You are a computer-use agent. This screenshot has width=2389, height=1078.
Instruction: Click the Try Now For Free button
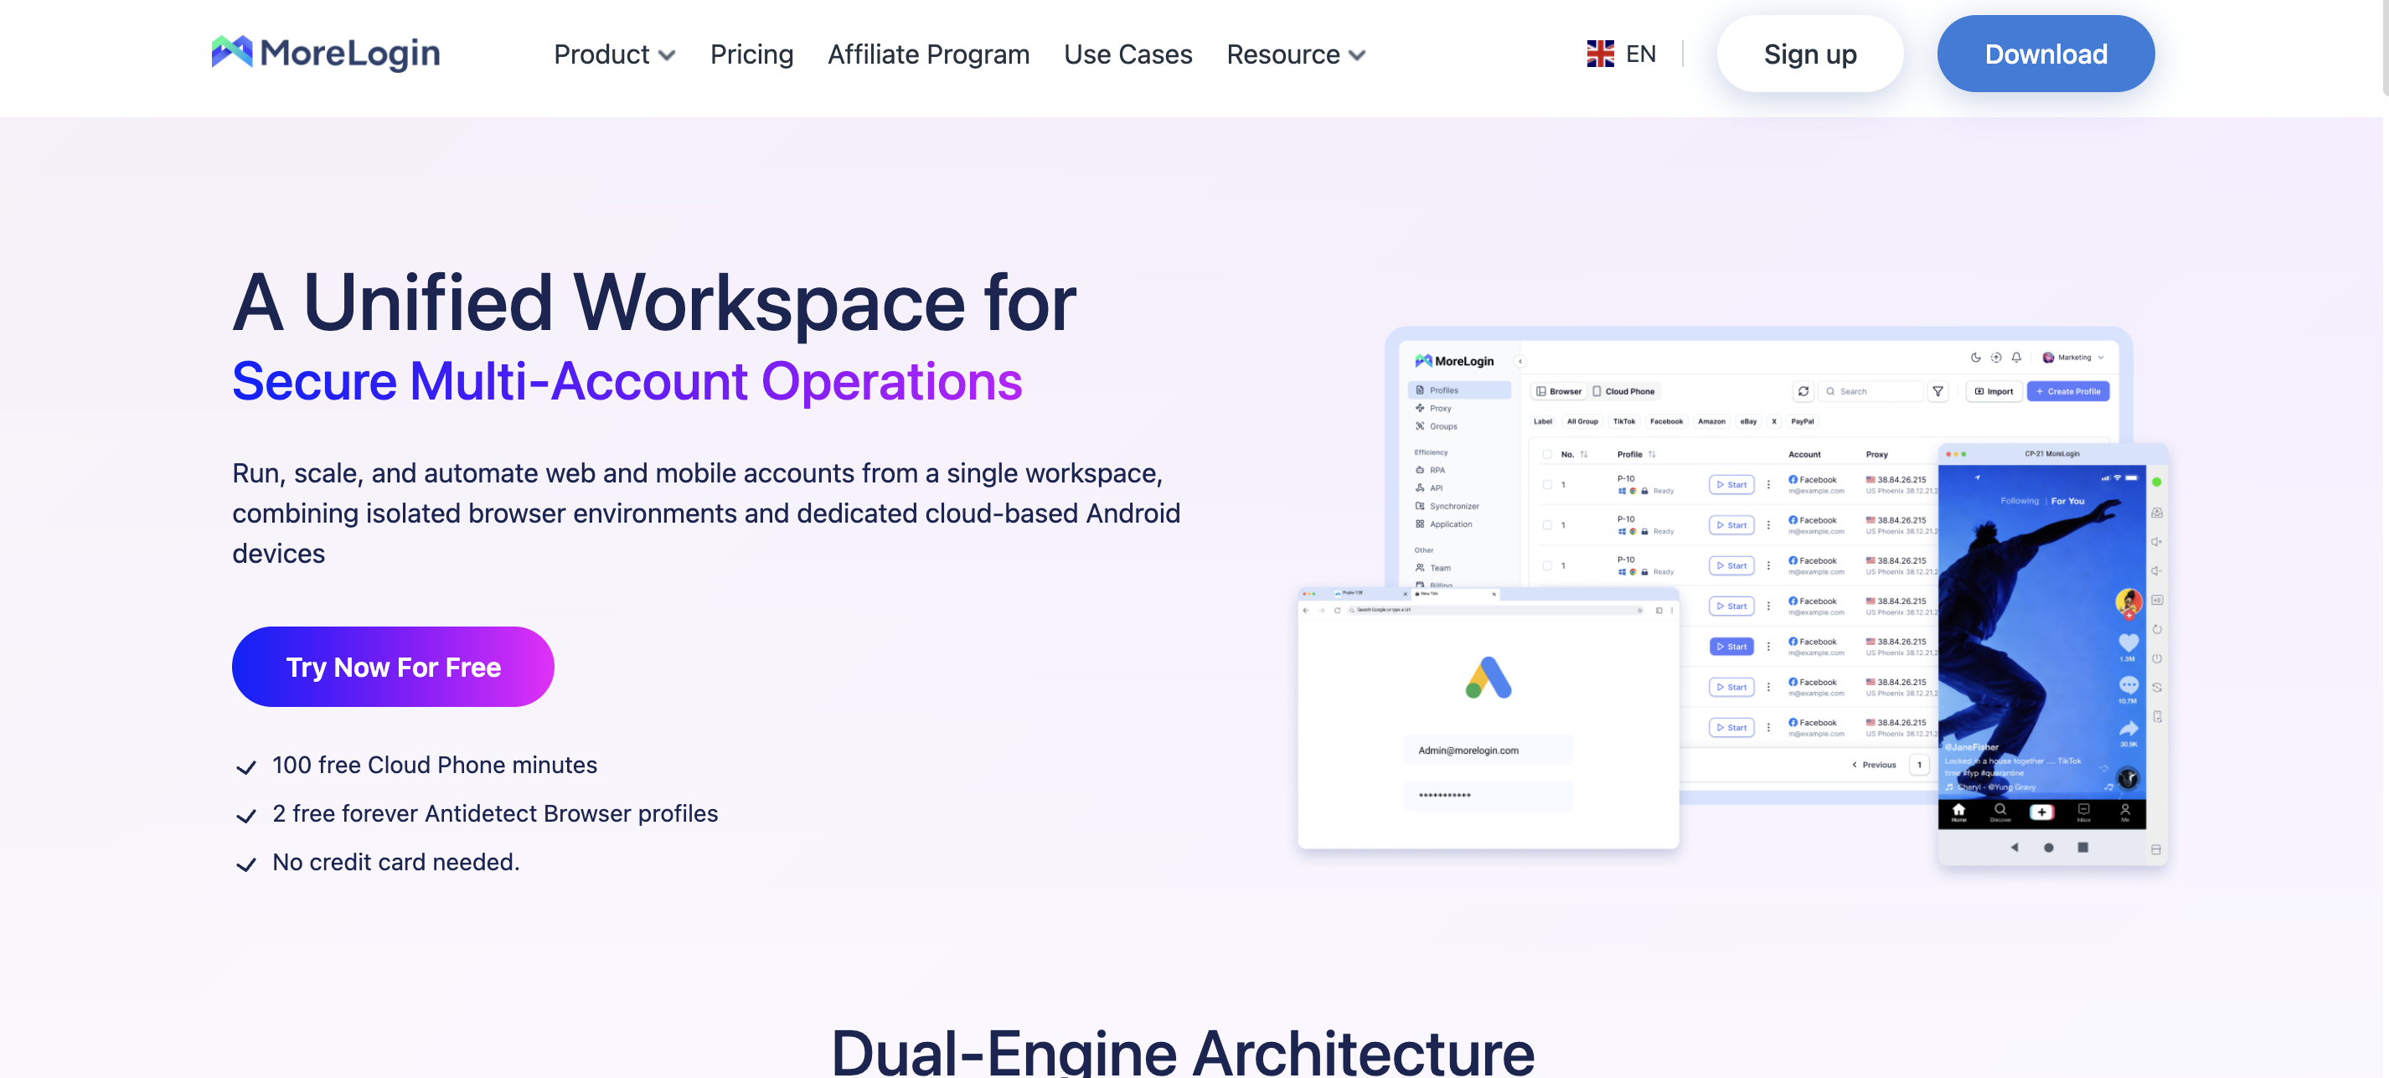pyautogui.click(x=392, y=666)
